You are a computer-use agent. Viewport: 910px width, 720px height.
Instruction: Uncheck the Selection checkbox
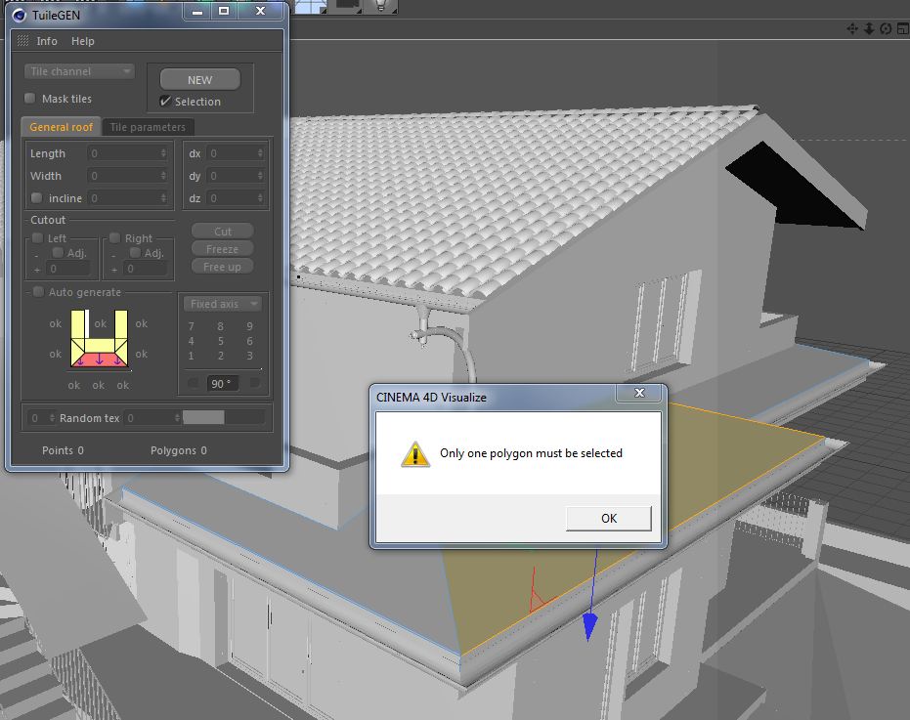[165, 101]
